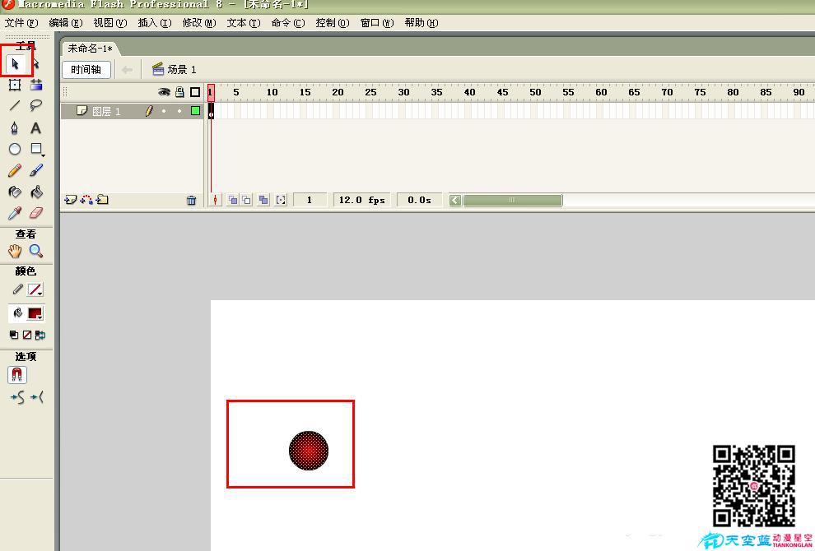Click the Swap Colors button
The image size is (815, 551).
point(40,335)
